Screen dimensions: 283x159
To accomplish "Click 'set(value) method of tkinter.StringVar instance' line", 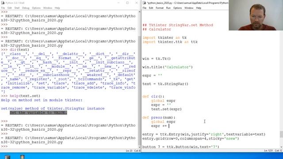I will [x=53, y=109].
